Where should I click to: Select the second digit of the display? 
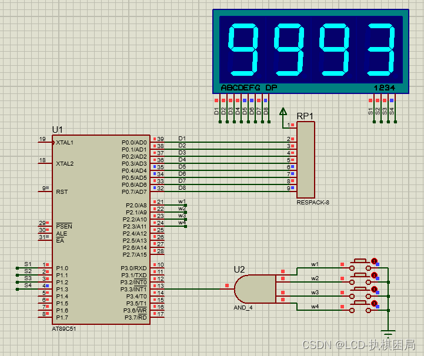pyautogui.click(x=289, y=49)
